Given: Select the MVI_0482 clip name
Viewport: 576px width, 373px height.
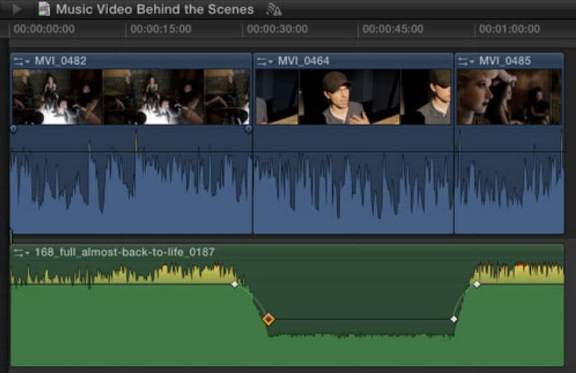Looking at the screenshot, I should [x=61, y=61].
